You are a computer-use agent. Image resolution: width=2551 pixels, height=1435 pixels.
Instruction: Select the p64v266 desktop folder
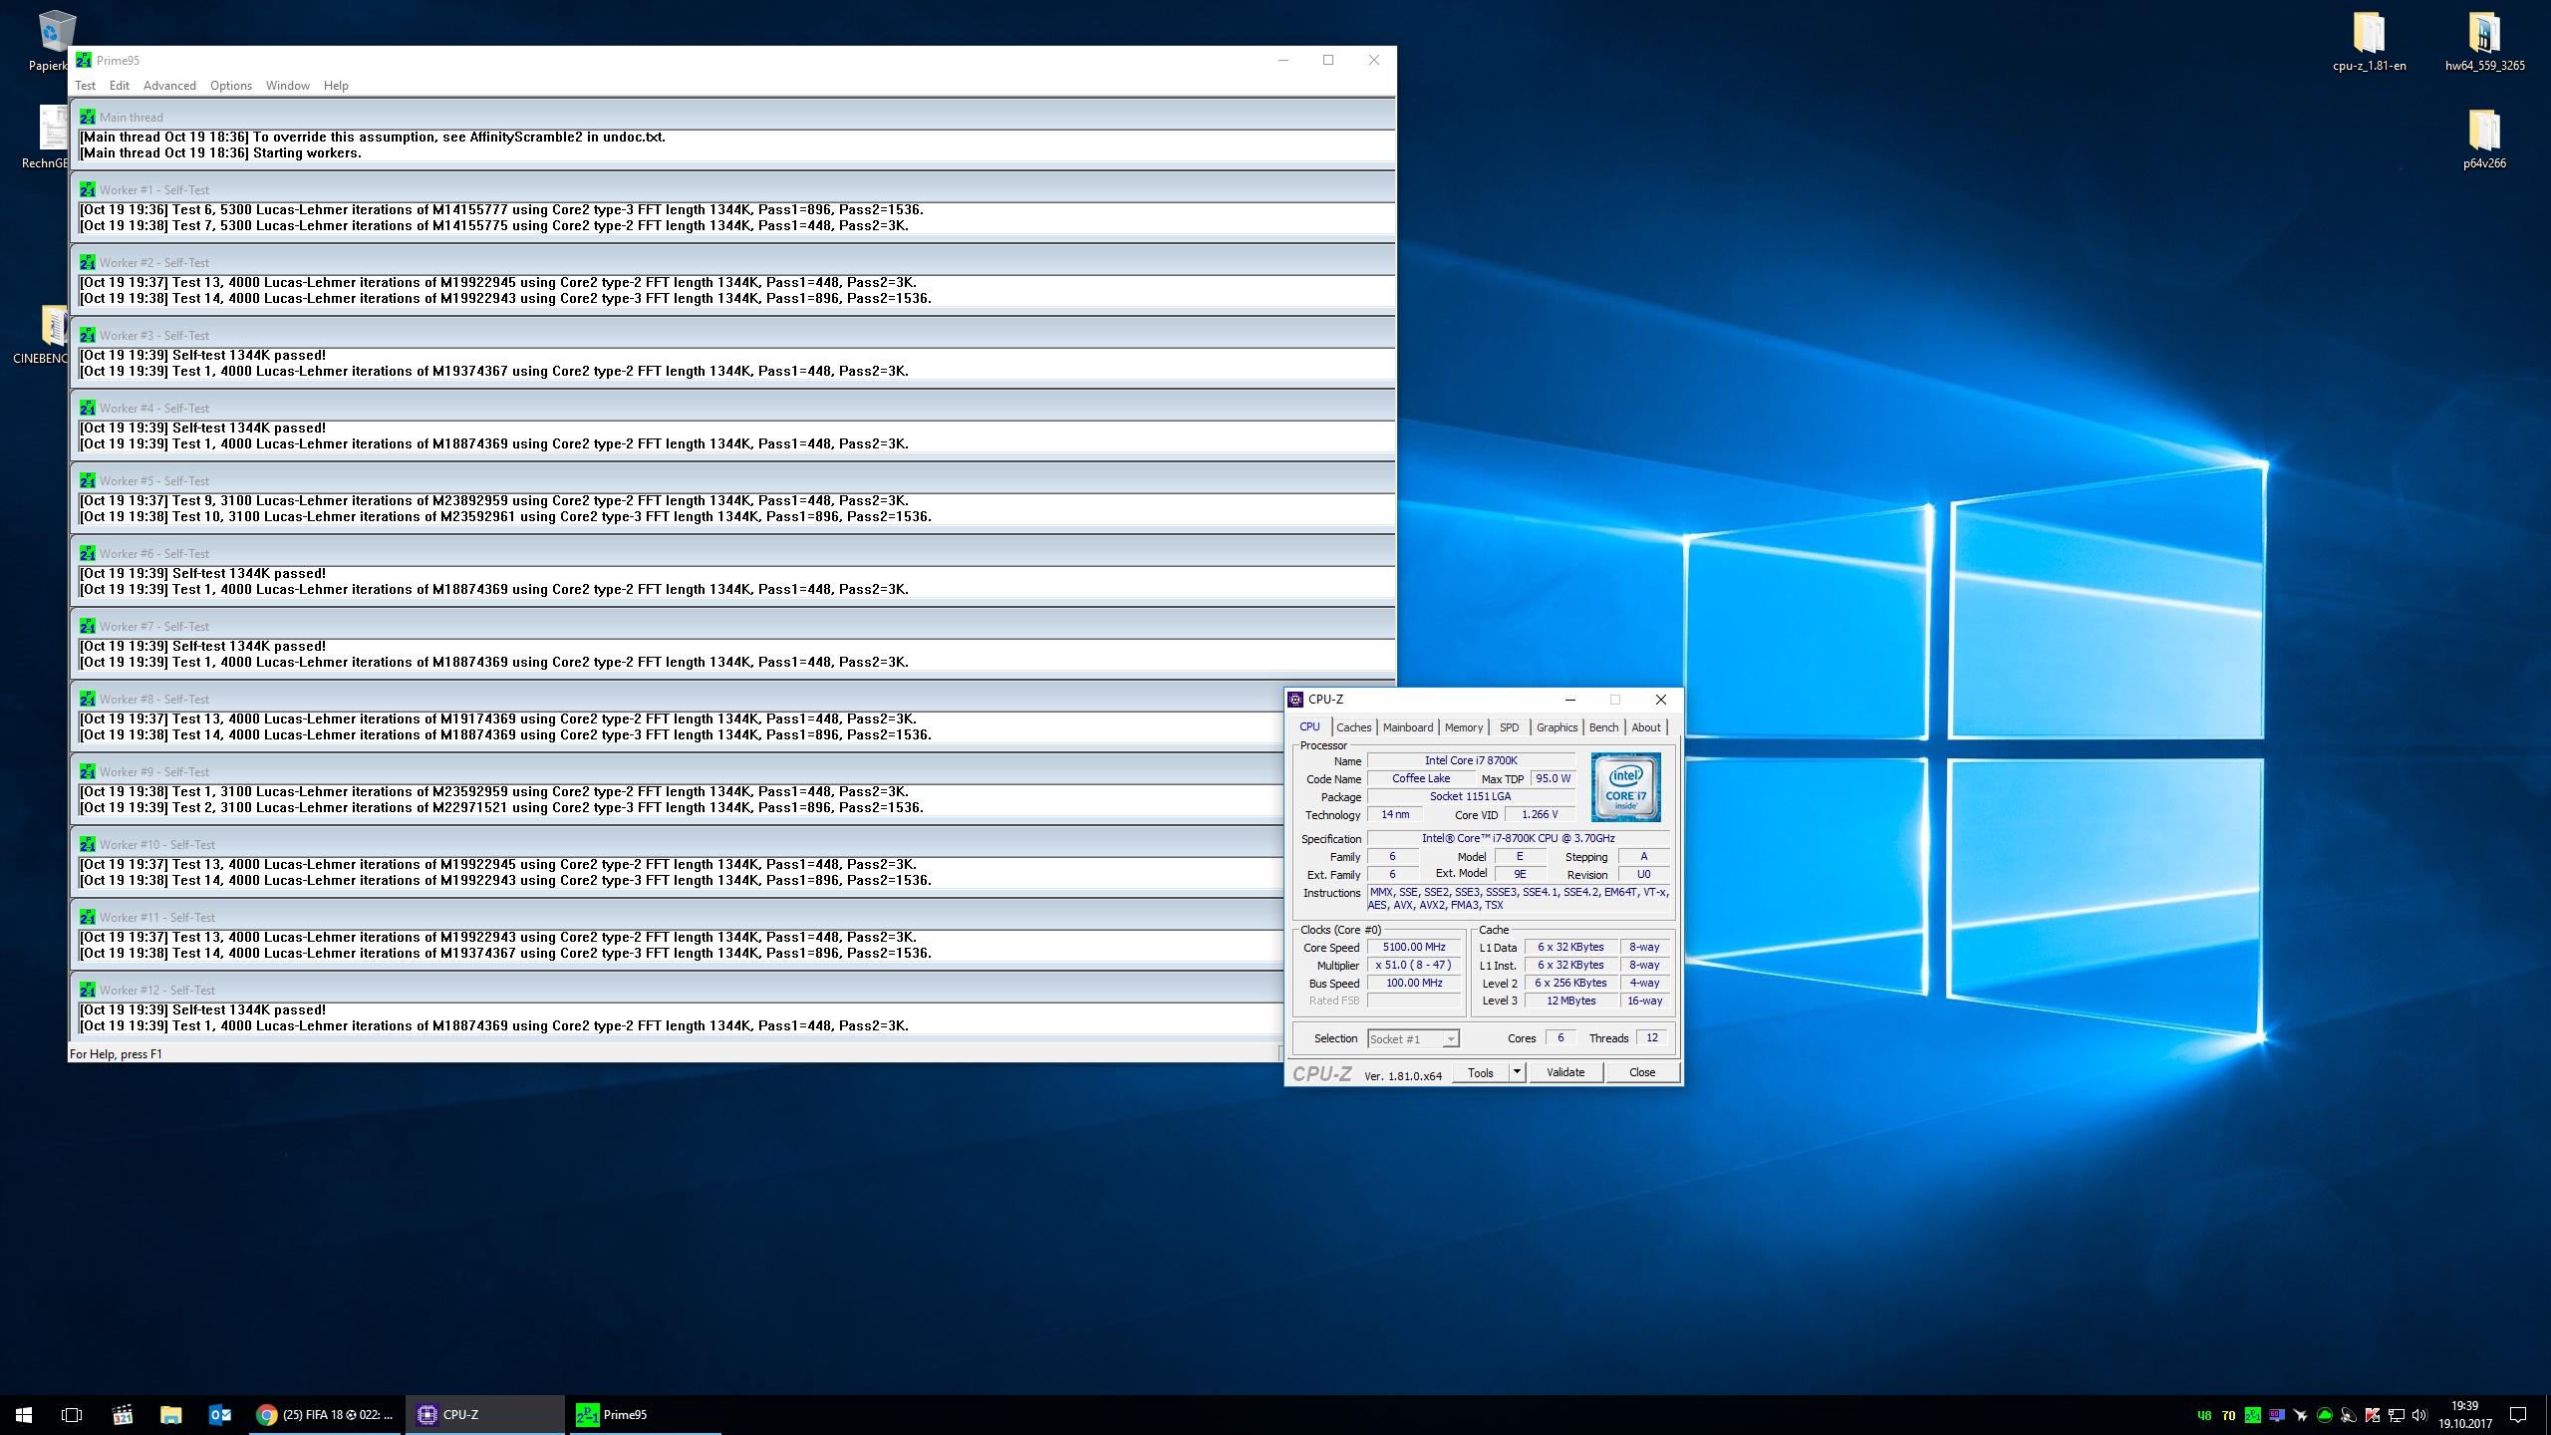[x=2484, y=139]
